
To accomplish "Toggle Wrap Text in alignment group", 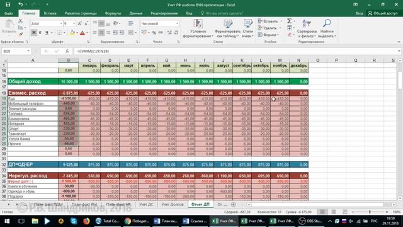I will coord(131,23).
